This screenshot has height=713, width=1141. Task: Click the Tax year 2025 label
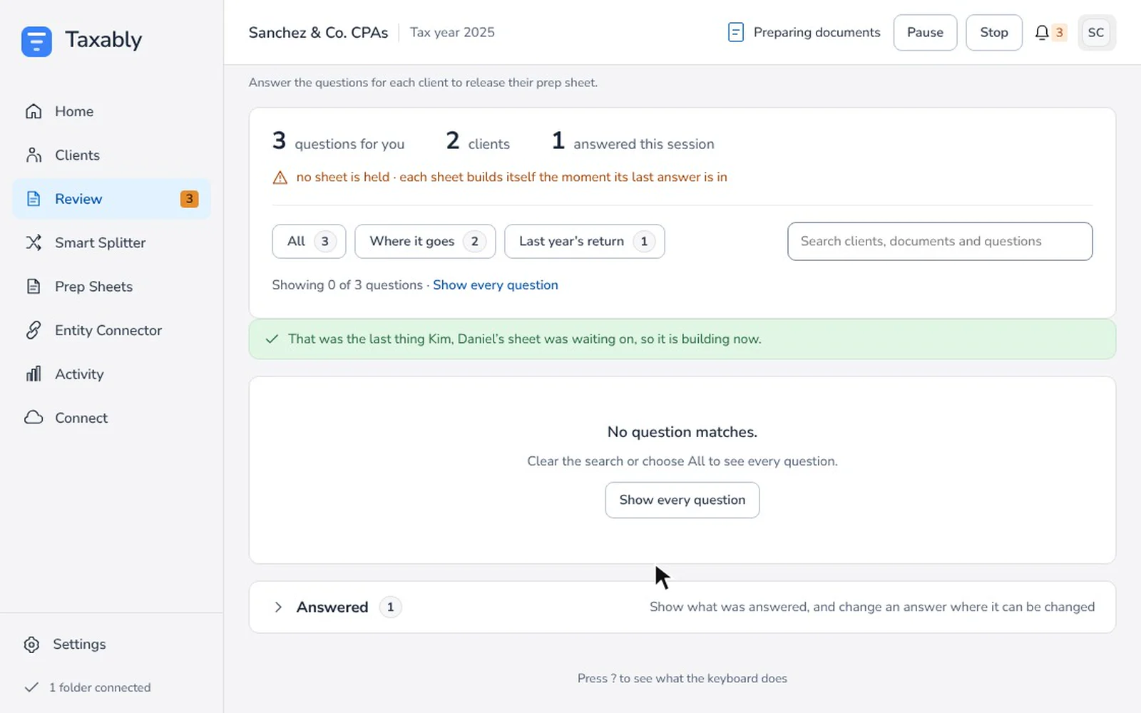tap(452, 33)
